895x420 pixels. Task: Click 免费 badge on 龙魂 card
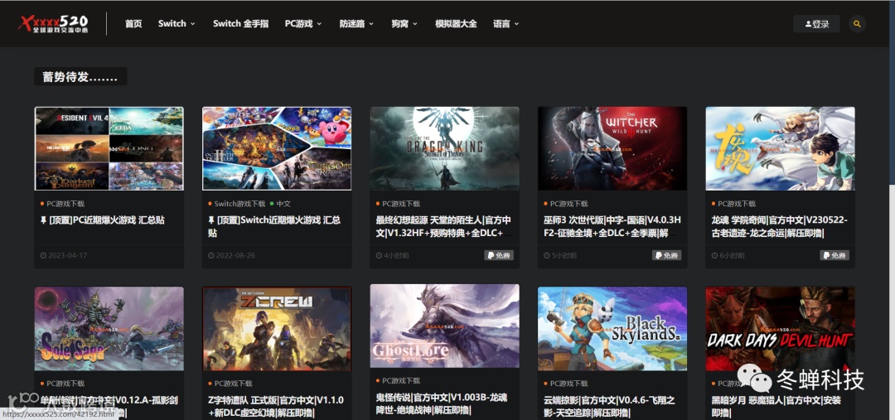click(835, 256)
